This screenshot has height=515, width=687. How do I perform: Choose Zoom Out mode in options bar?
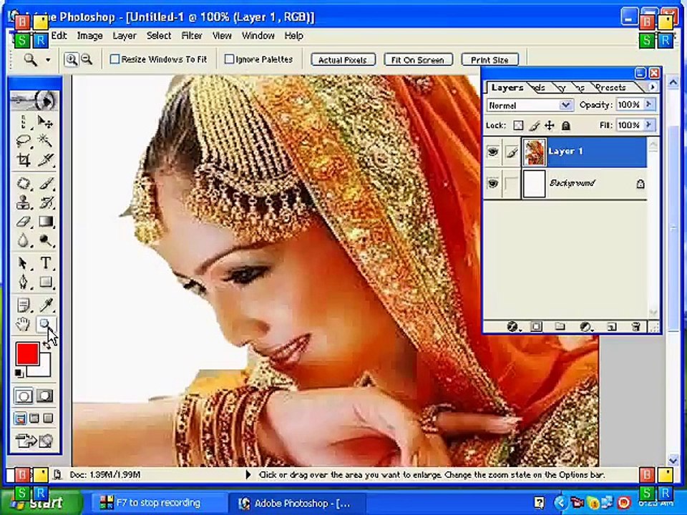tap(87, 59)
